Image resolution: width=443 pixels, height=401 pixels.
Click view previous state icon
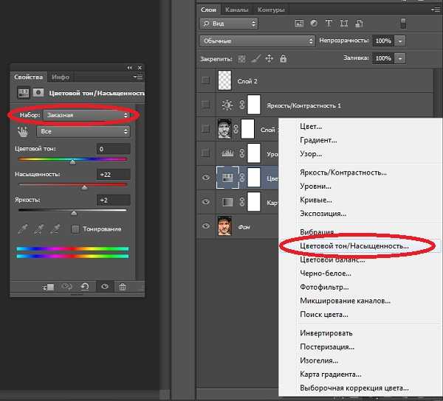point(66,287)
